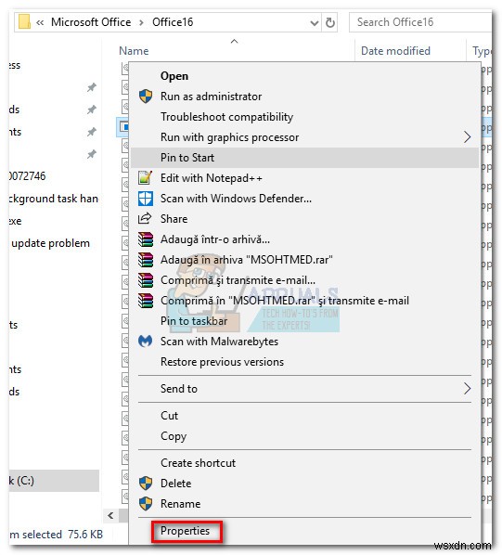Click WinRAR icon beside Comprimă şi transmite e-mail

pos(146,280)
